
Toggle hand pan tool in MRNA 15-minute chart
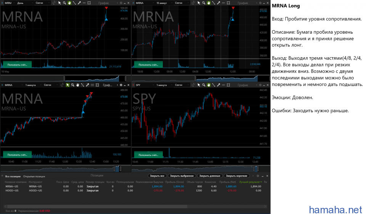pos(209,3)
